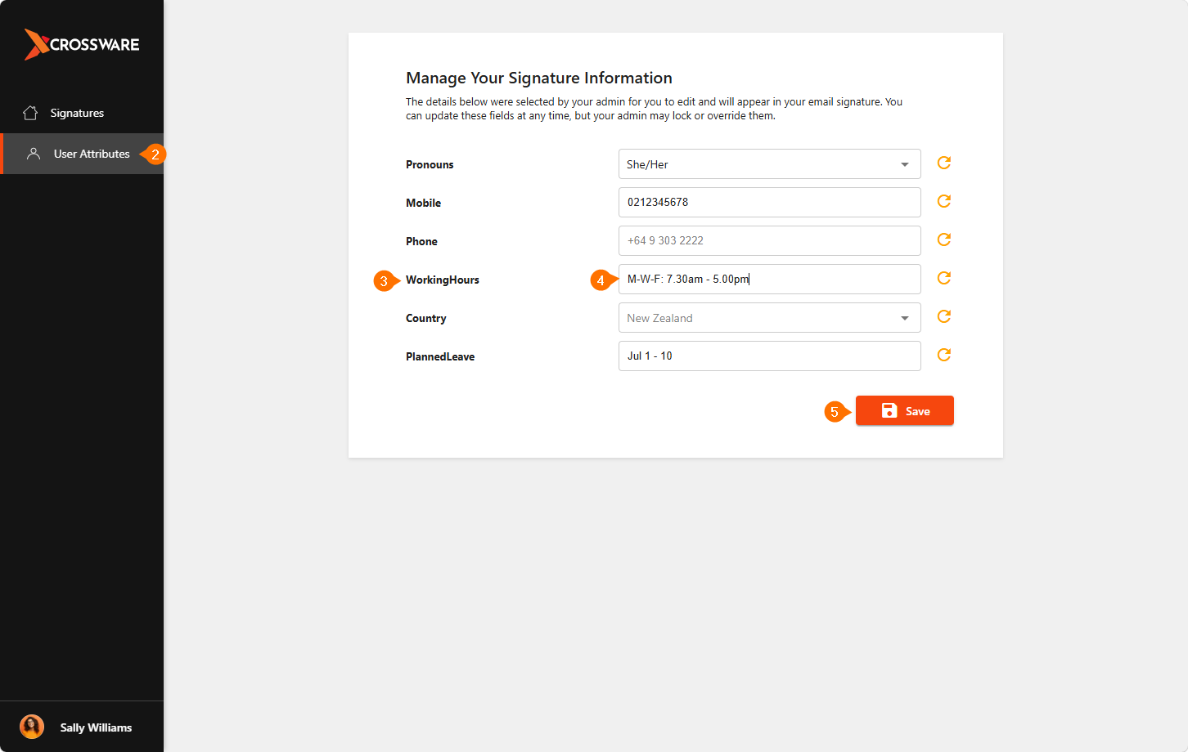
Task: Reset the PlannedLeave field icon
Action: click(x=943, y=355)
